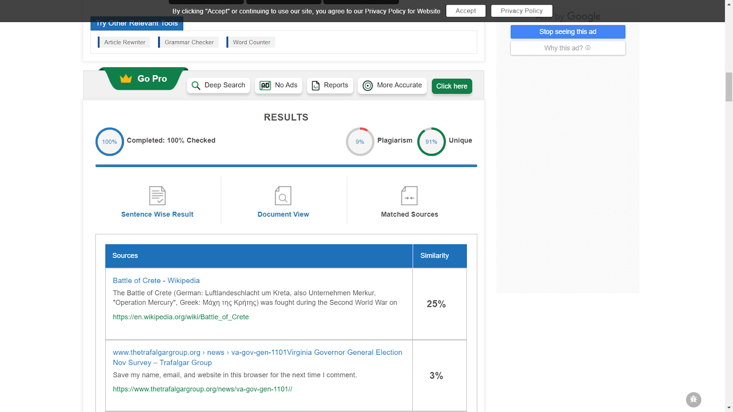This screenshot has width=733, height=412.
Task: Click the Save my name snippet text
Action: tap(235, 375)
